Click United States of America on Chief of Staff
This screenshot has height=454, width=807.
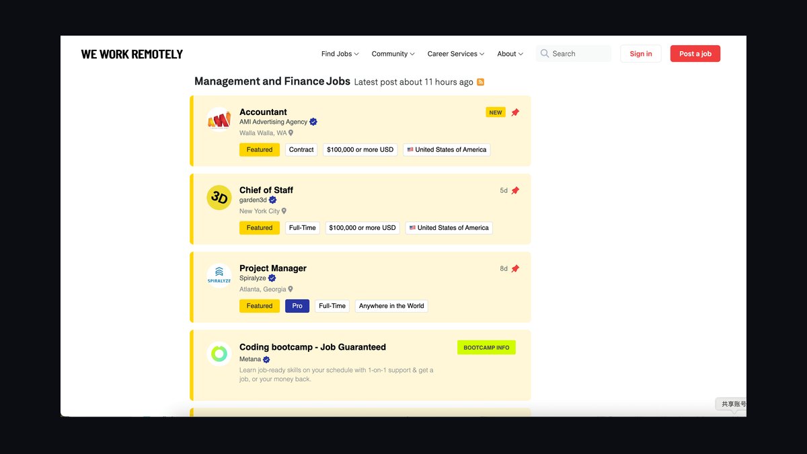click(x=449, y=227)
